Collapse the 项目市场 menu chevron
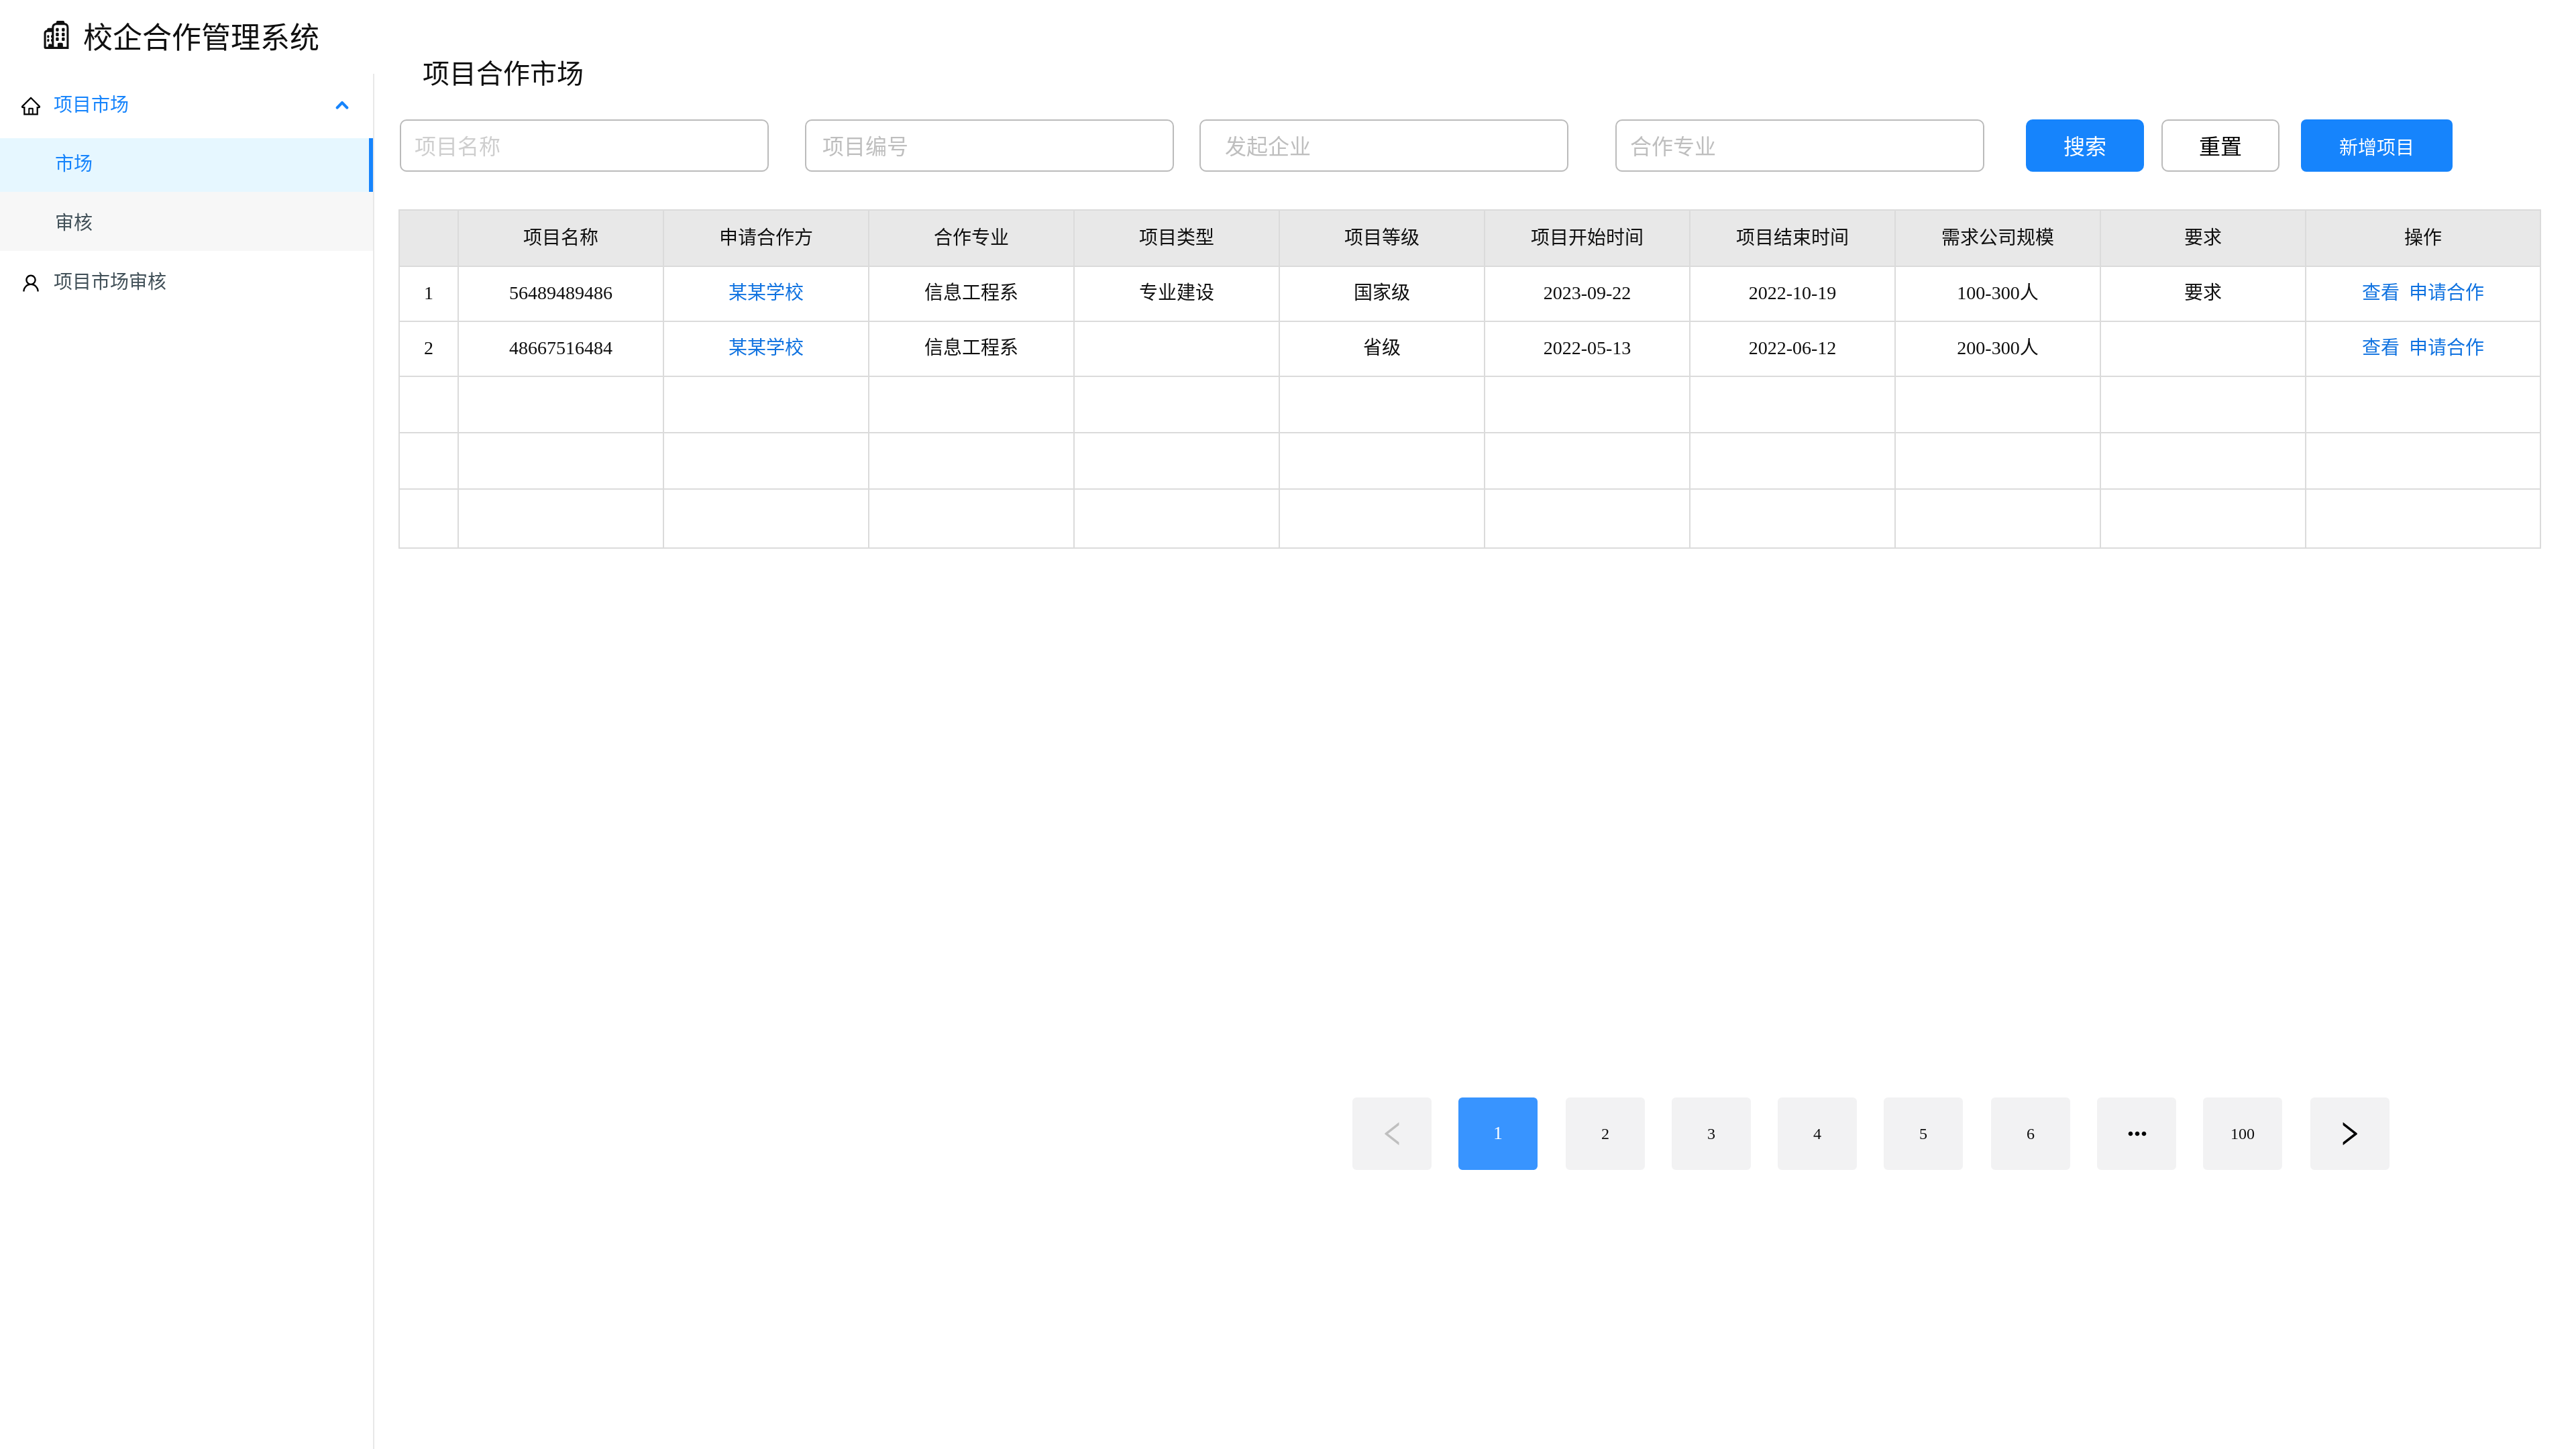 coord(342,105)
